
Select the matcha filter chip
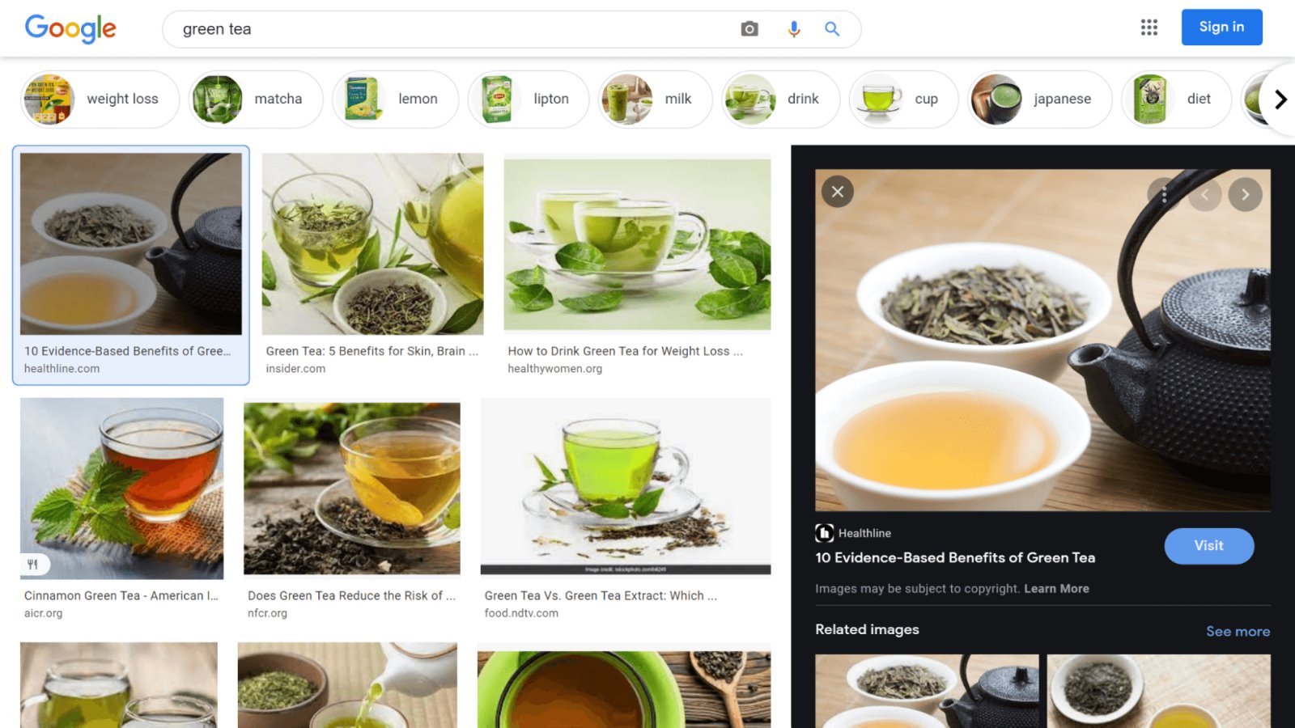pyautogui.click(x=255, y=99)
